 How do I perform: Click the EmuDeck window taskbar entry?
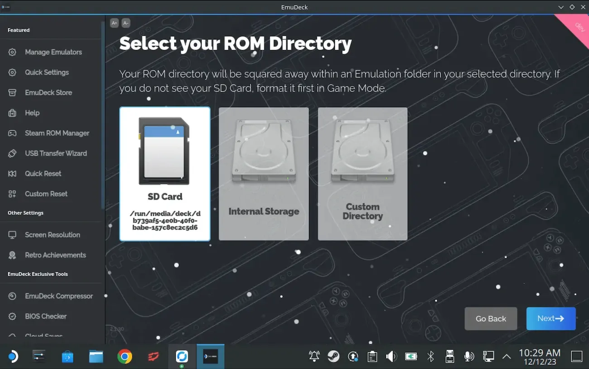click(210, 356)
